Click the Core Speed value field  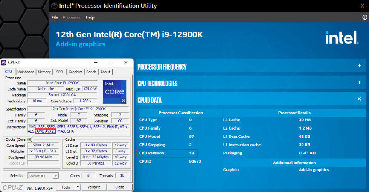click(43, 145)
